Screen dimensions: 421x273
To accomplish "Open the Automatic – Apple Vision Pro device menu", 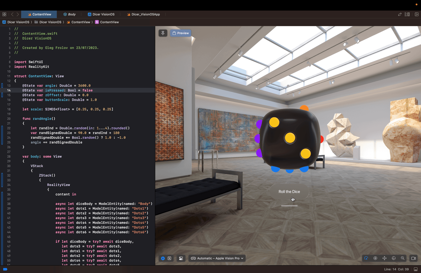I will pyautogui.click(x=217, y=258).
